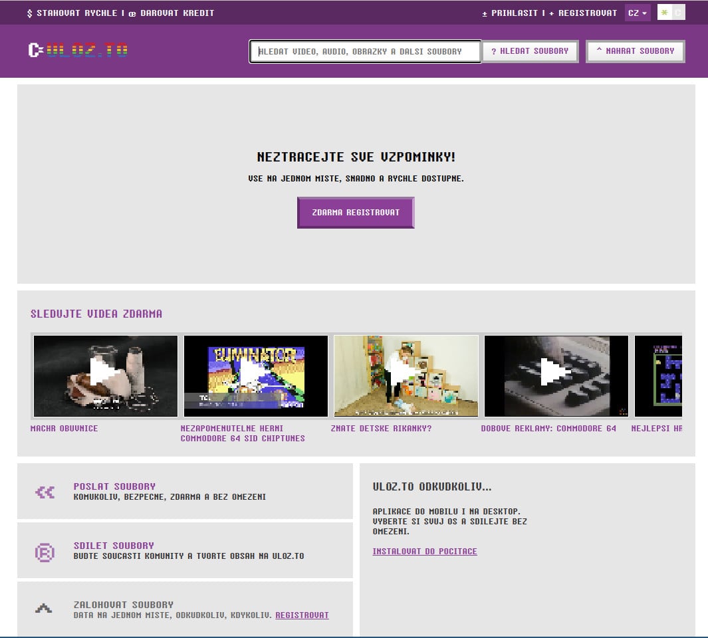Viewport: 708px width, 638px height.
Task: Click the Nahrat soubory button
Action: tap(636, 51)
